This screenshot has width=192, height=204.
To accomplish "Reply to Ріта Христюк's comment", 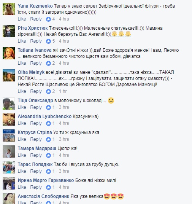I will tap(36, 41).
